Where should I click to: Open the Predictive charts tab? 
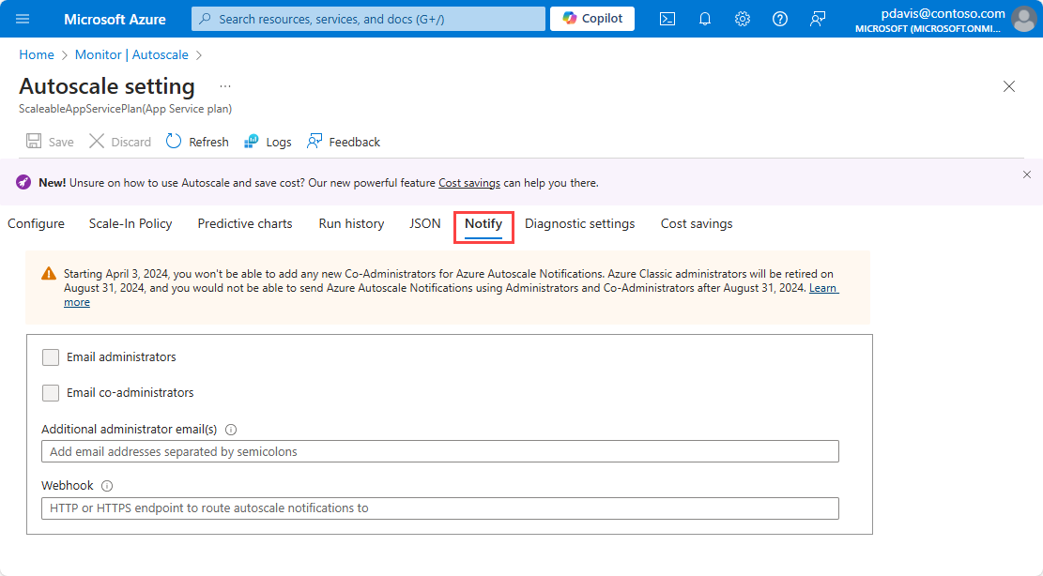pyautogui.click(x=245, y=224)
